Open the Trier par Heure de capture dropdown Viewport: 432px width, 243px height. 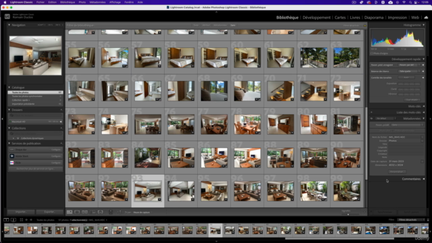coord(142,212)
